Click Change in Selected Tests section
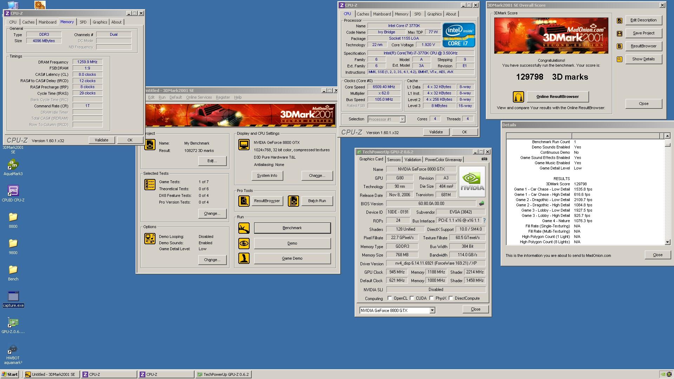This screenshot has height=379, width=674. point(212,214)
